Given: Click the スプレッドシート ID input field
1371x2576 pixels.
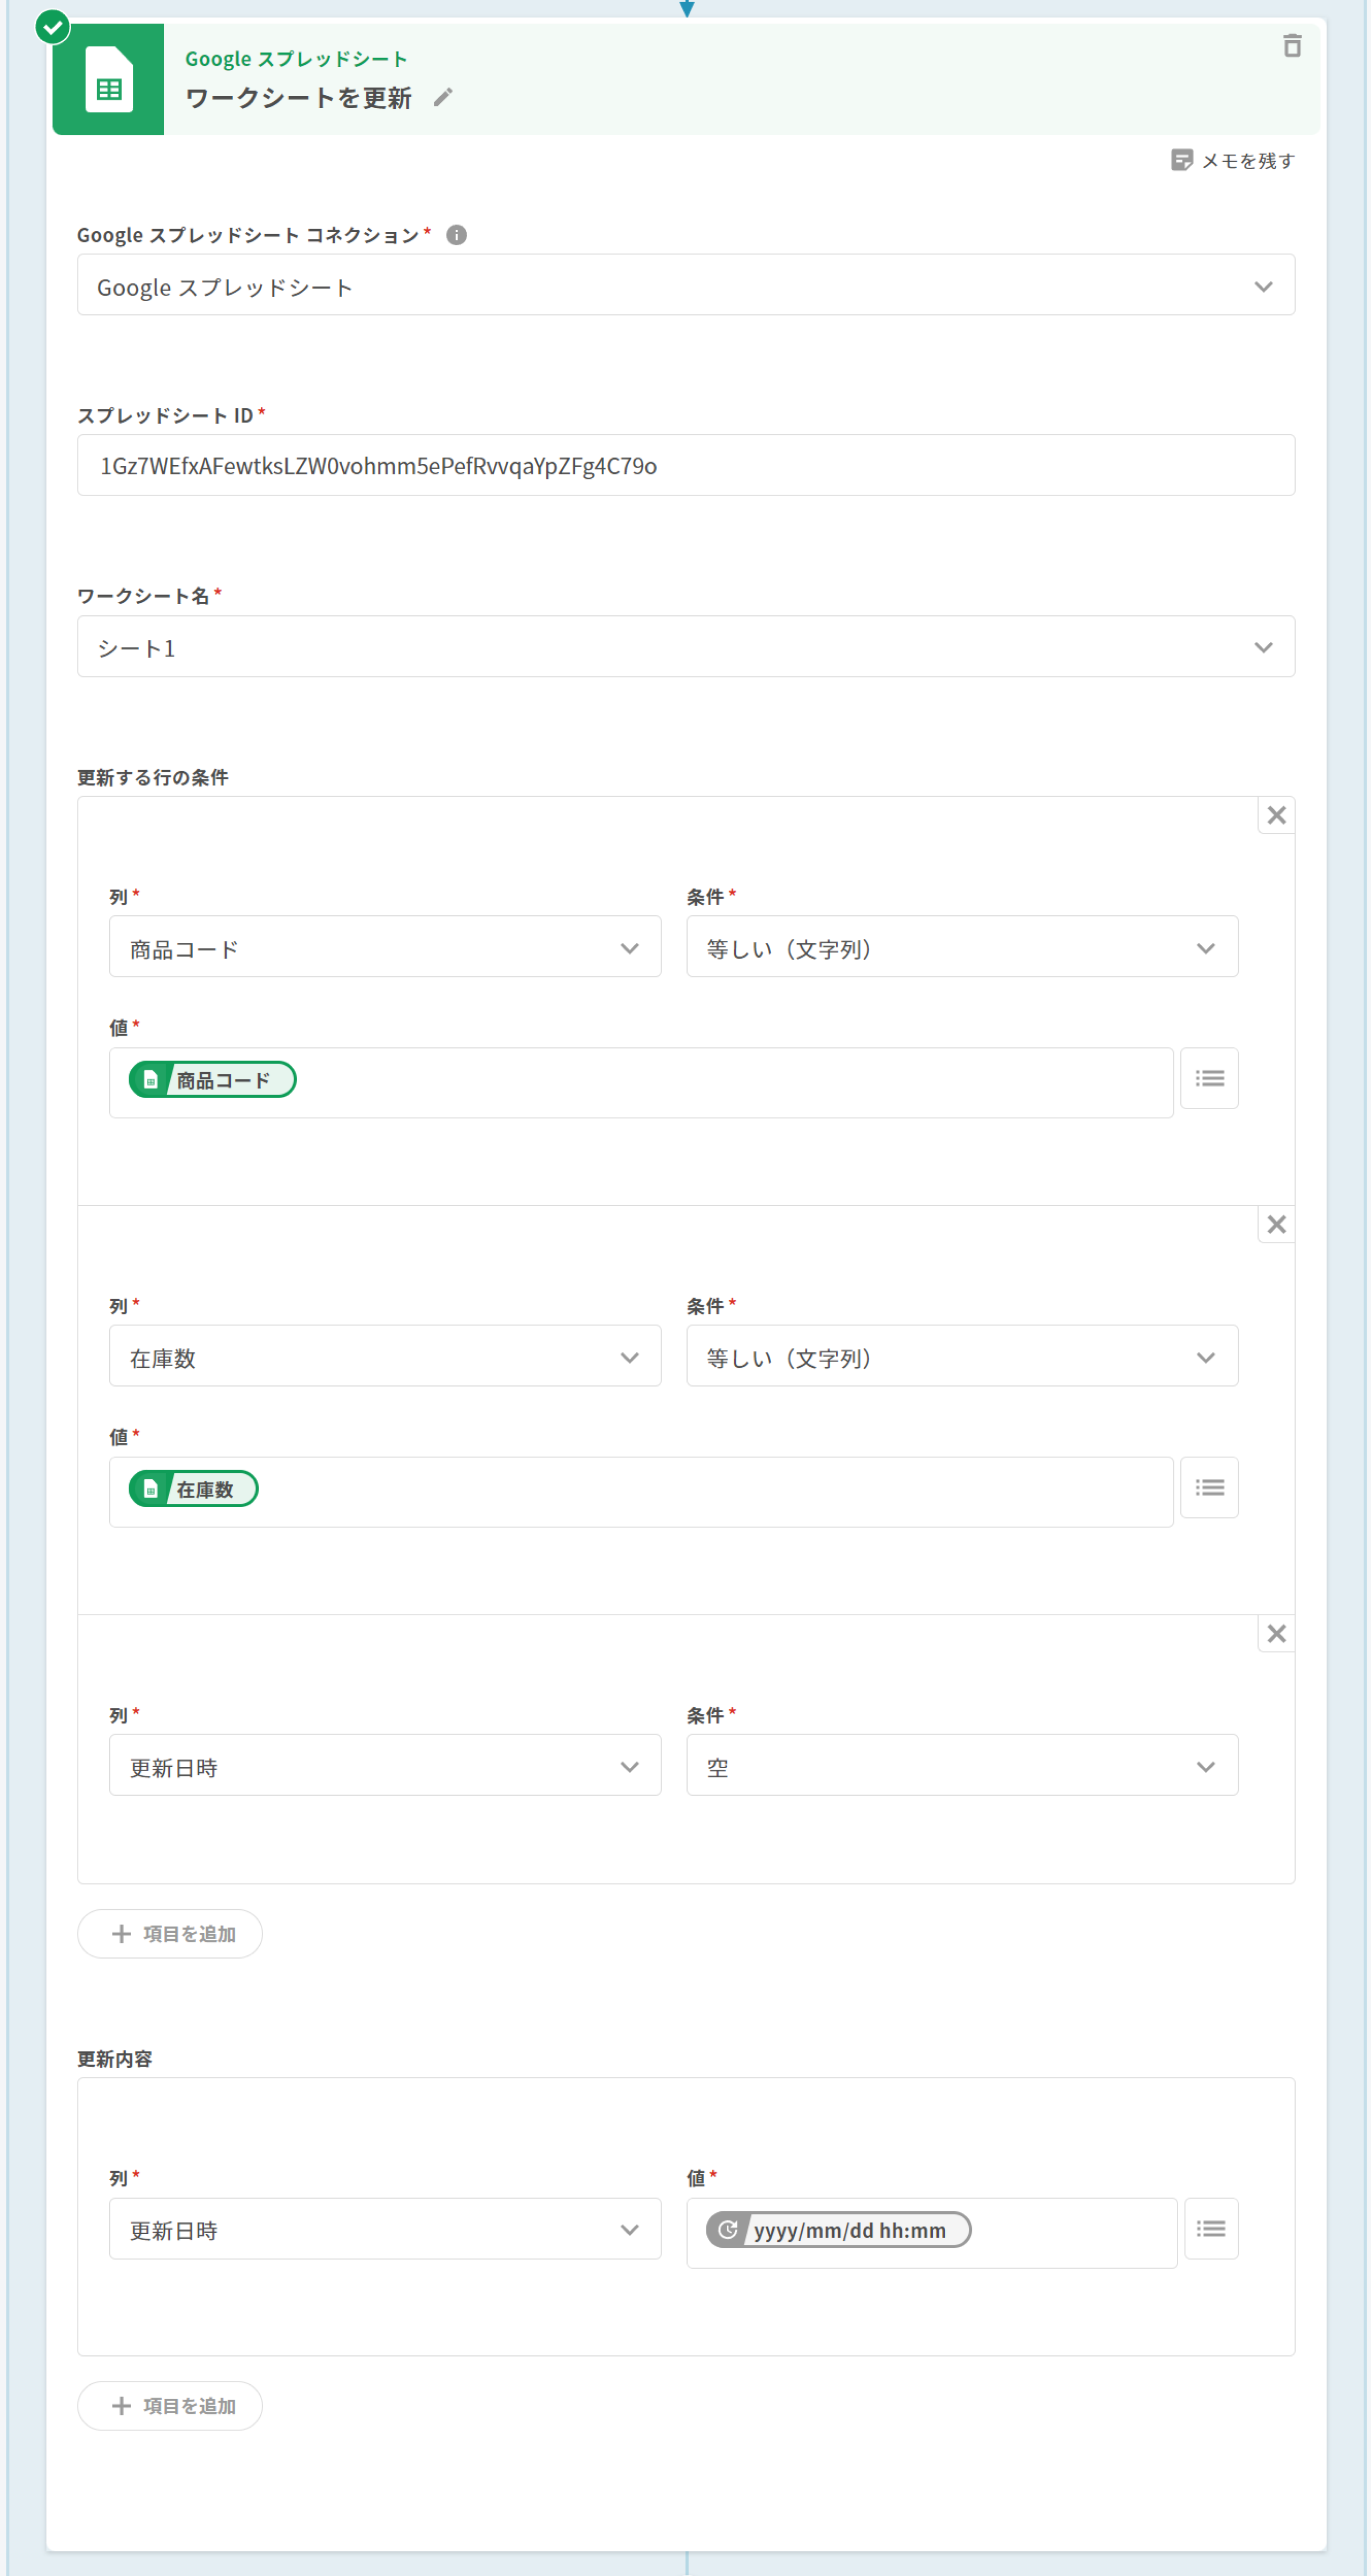Looking at the screenshot, I should (x=685, y=465).
